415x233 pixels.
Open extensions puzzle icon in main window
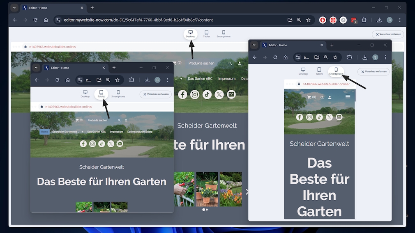click(364, 20)
